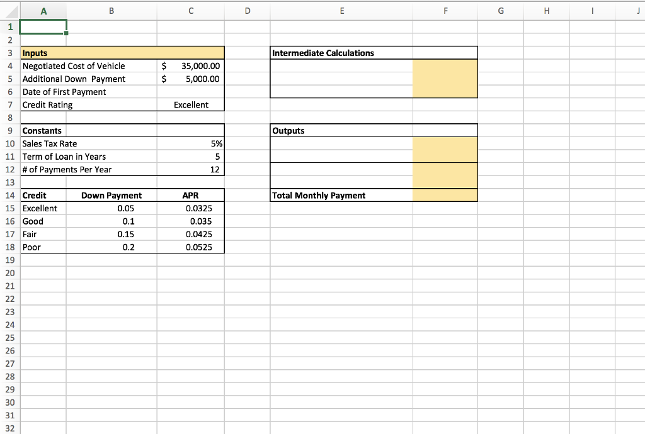Image resolution: width=645 pixels, height=434 pixels.
Task: Select the term value 5 in row 11
Action: pyautogui.click(x=191, y=157)
